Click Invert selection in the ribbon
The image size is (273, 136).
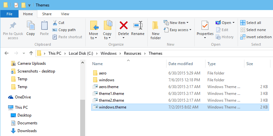256,37
